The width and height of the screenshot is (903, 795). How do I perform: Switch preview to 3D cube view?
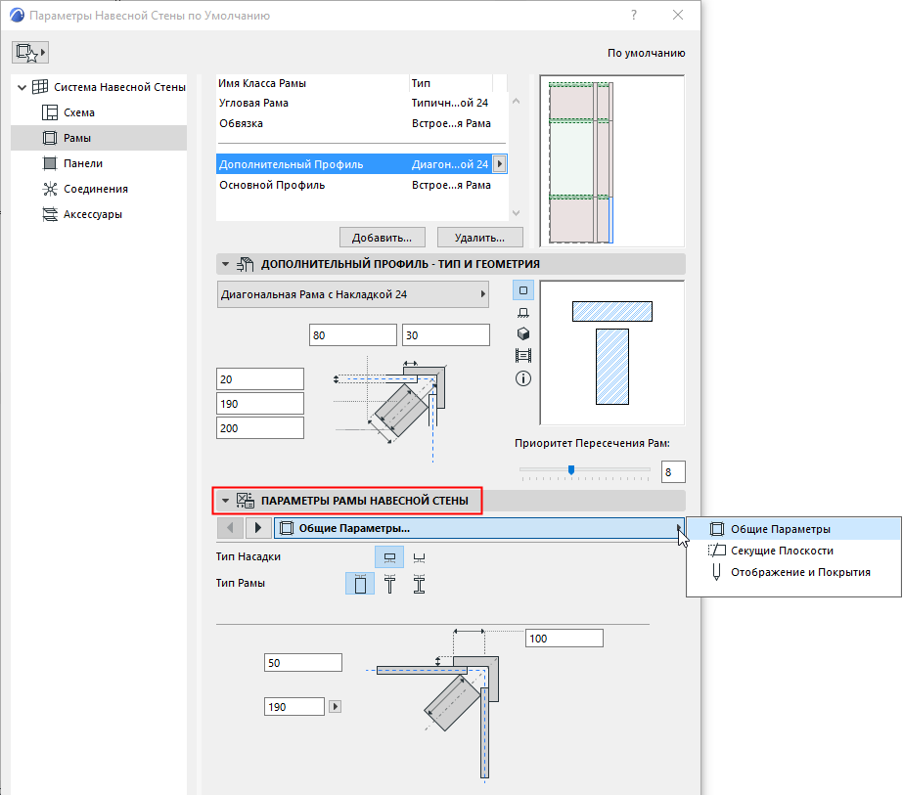tap(523, 332)
